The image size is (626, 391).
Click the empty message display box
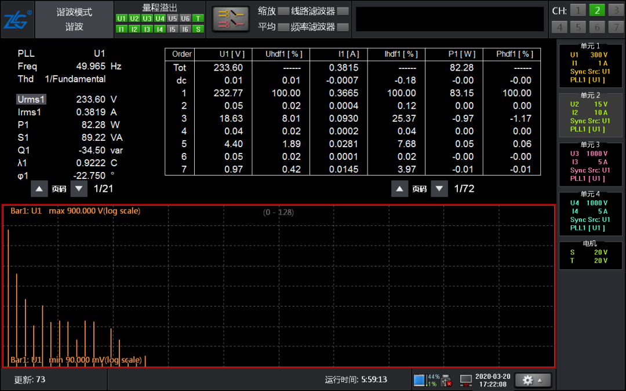(x=450, y=19)
